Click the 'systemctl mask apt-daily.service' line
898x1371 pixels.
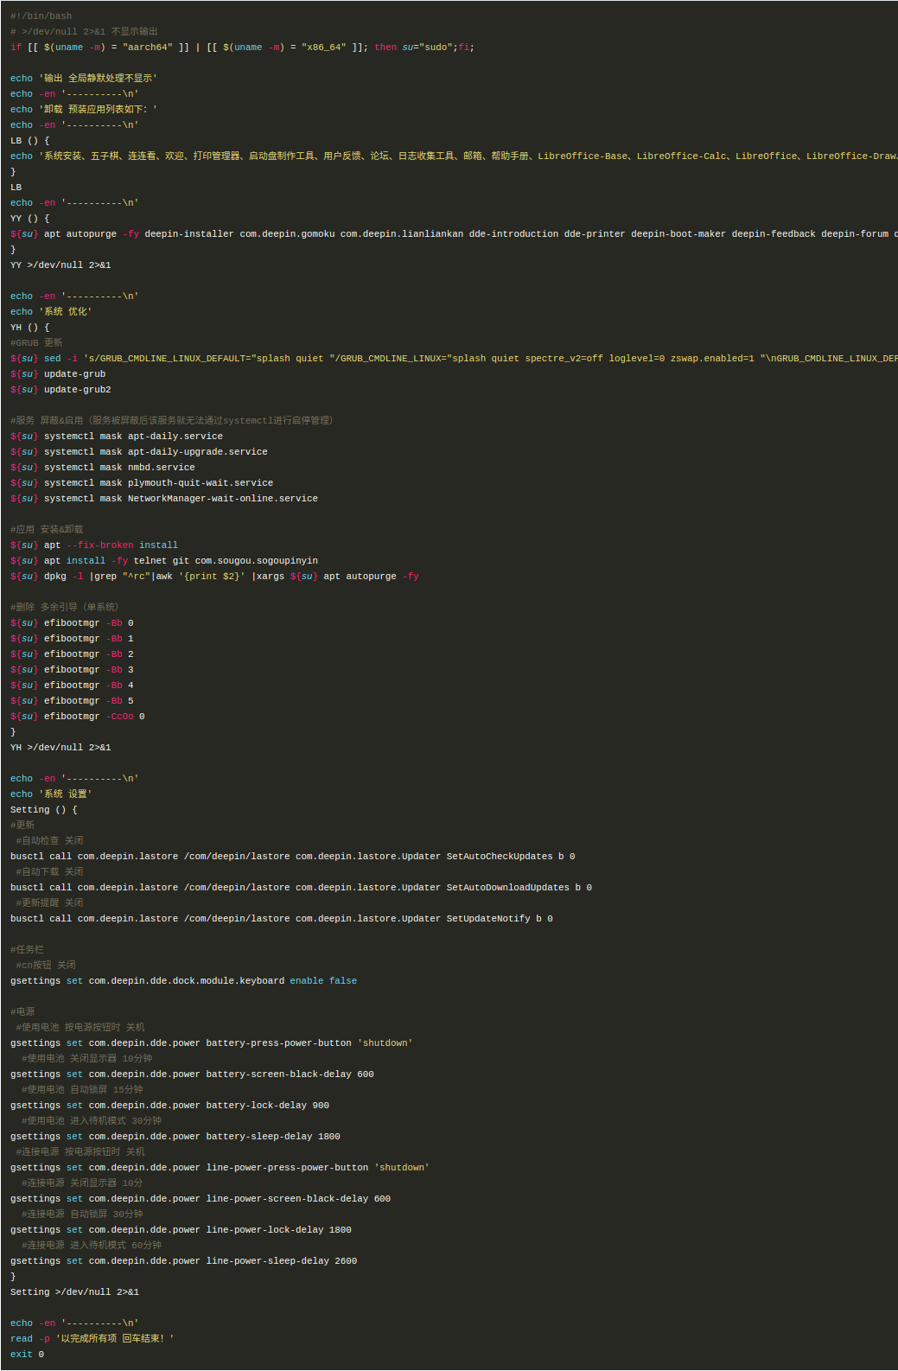117,437
